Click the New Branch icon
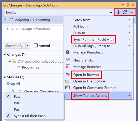Image resolution: width=138 pixels, height=121 pixels. 67,60
